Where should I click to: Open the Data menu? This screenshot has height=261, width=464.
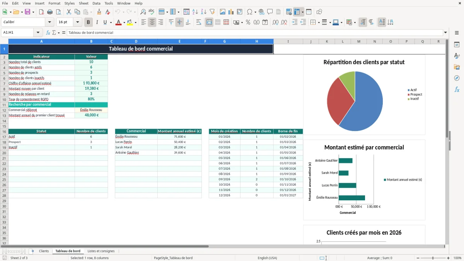97,3
